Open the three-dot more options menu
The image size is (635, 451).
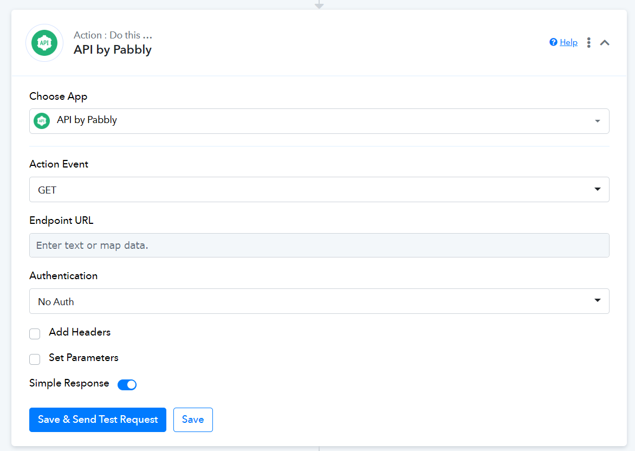point(589,42)
